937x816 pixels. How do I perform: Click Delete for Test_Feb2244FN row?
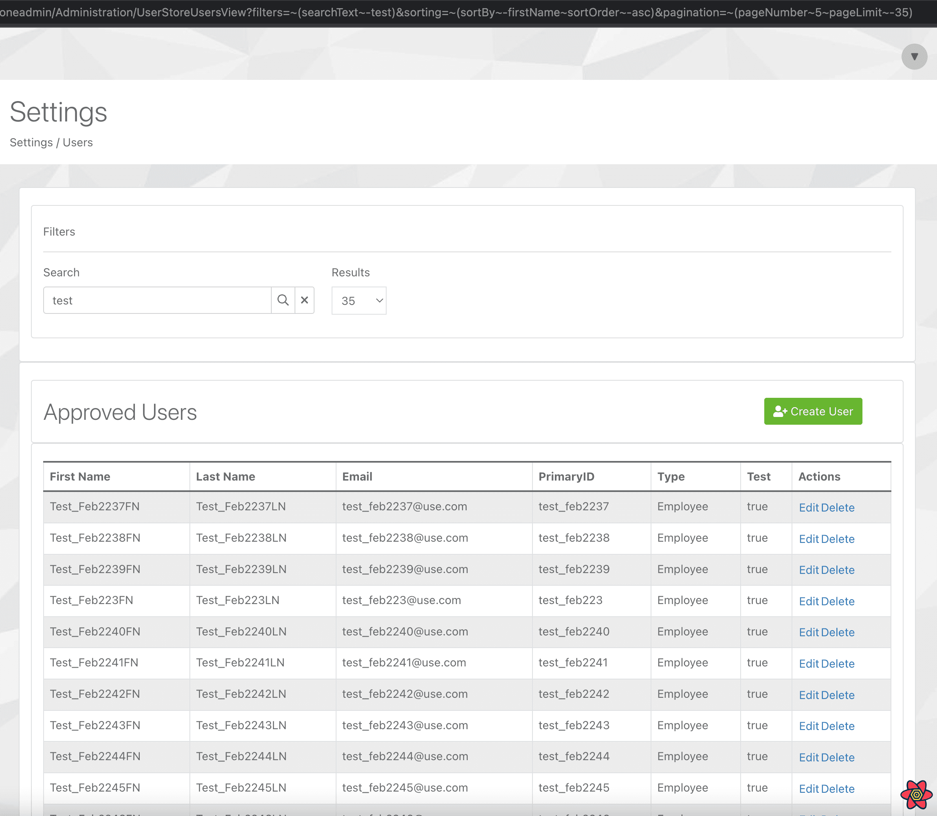click(x=838, y=757)
